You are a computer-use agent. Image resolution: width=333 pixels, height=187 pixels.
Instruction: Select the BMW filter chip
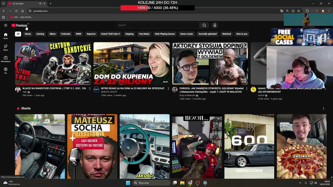point(79,34)
